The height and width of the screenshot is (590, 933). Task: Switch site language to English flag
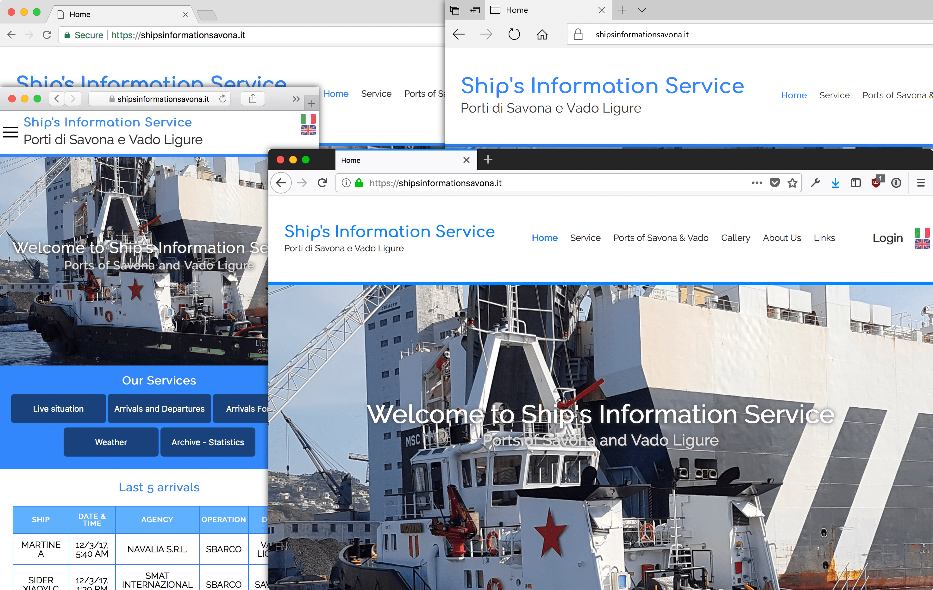[x=923, y=244]
